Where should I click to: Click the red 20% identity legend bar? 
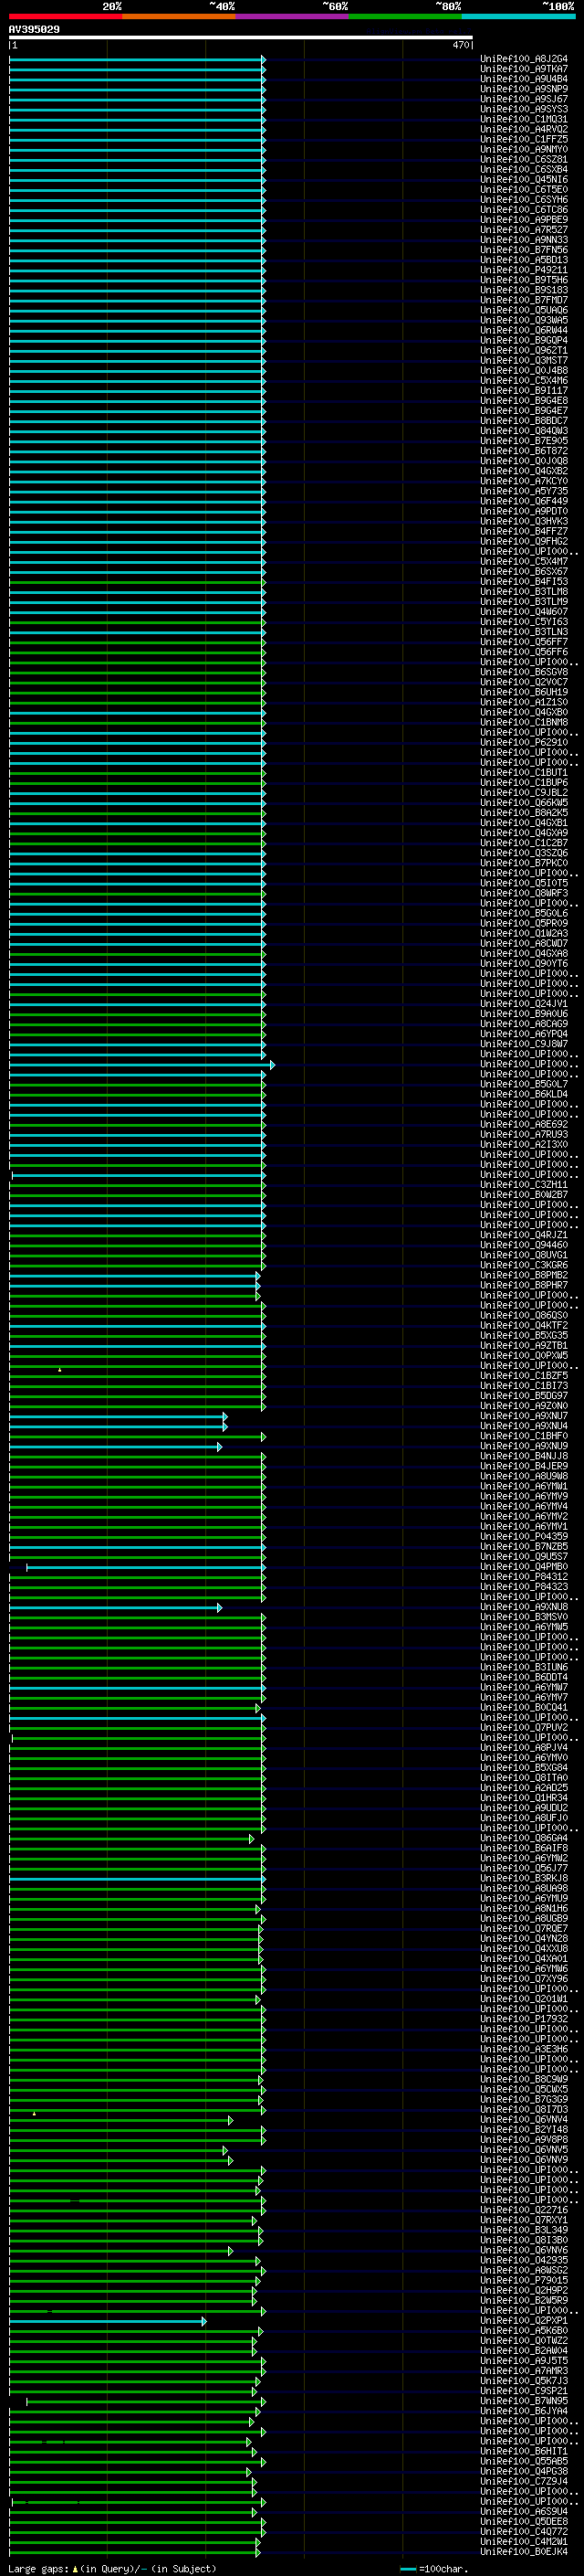(66, 16)
